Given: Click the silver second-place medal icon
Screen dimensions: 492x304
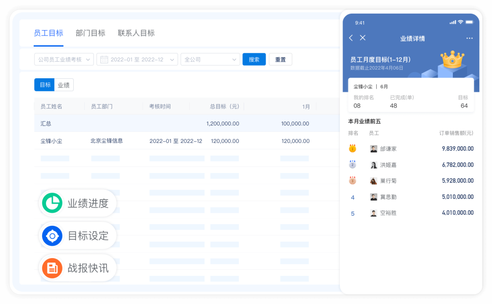Looking at the screenshot, I should pos(352,164).
